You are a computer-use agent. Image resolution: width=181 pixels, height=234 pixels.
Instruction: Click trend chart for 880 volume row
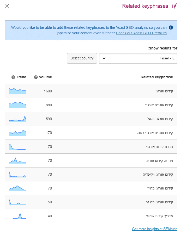coord(18,105)
